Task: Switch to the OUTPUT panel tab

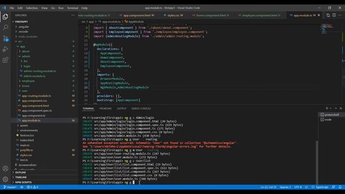Action: (x=122, y=108)
